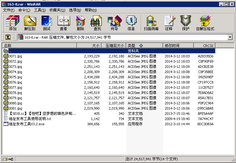Click the exe icon of 地址发布工具V3.2.exe
Screen dimensions: 236x163
click(6, 124)
